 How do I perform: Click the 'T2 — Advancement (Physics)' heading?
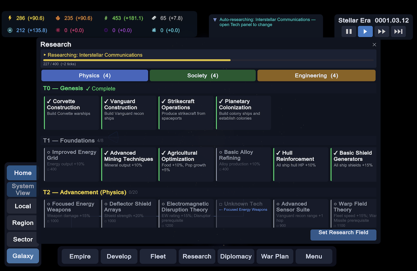click(x=85, y=192)
